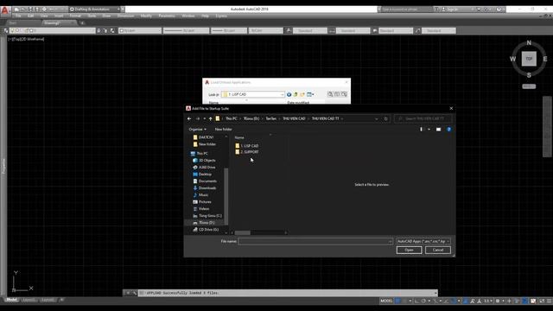Screen dimensions: 553x311
Task: Toggle the preview pane icon in file dialog
Action: tap(438, 130)
